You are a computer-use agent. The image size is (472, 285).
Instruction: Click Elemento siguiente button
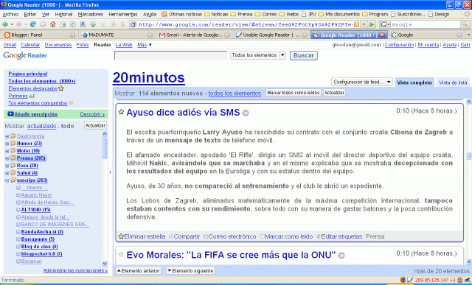click(x=190, y=270)
